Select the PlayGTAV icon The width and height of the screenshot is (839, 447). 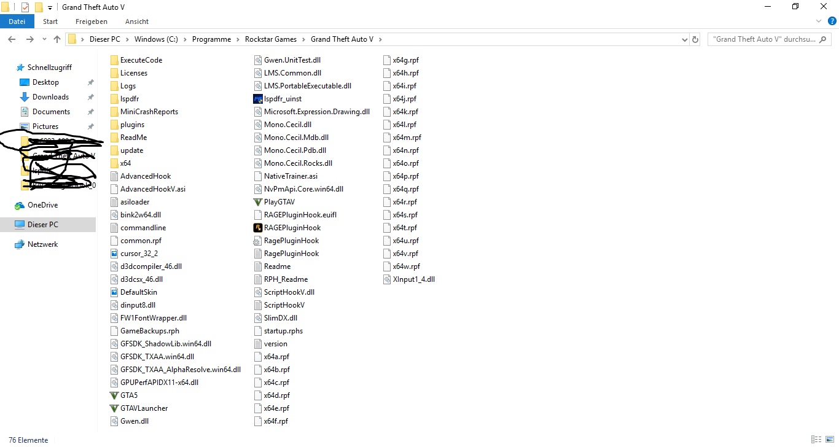tap(257, 202)
